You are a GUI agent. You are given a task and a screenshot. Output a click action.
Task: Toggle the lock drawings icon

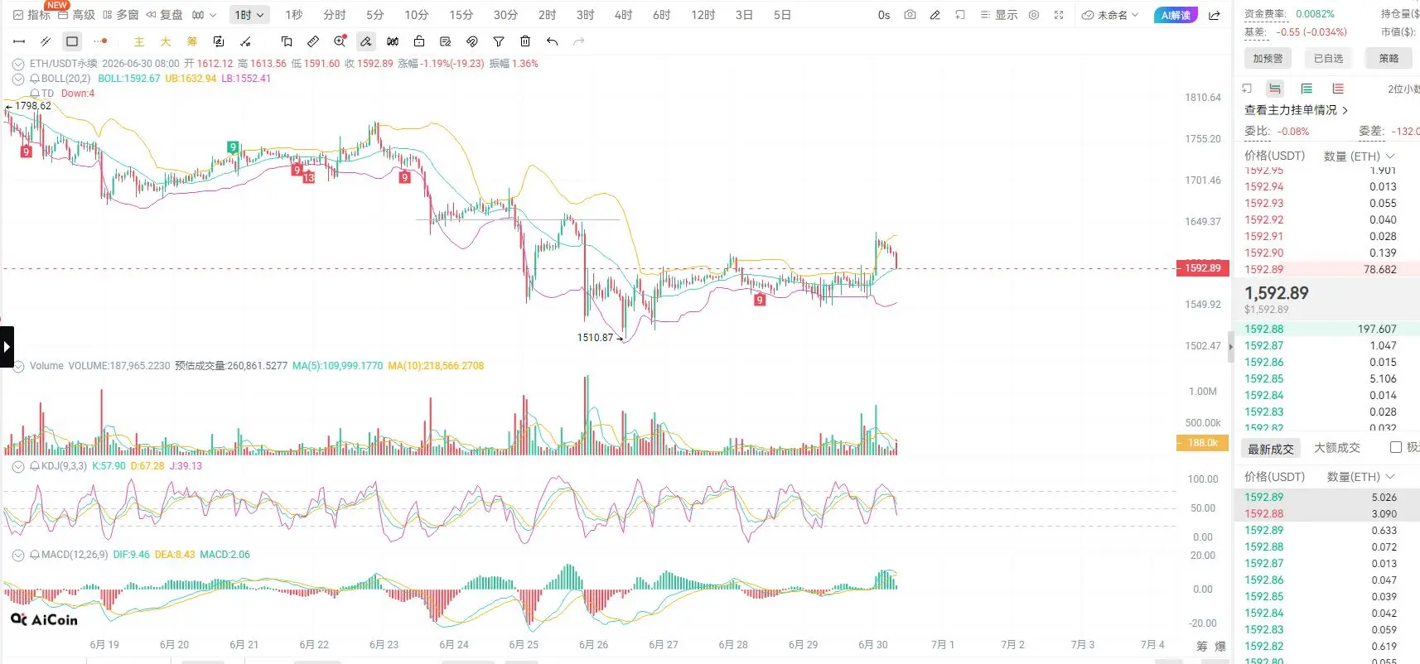(419, 41)
